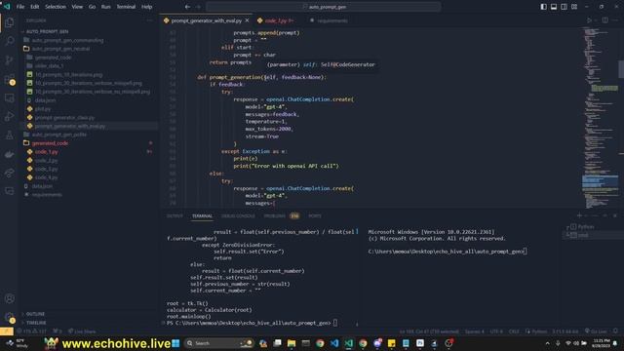Collapse the AUTO_PROMPT_GEN root folder

(47, 31)
